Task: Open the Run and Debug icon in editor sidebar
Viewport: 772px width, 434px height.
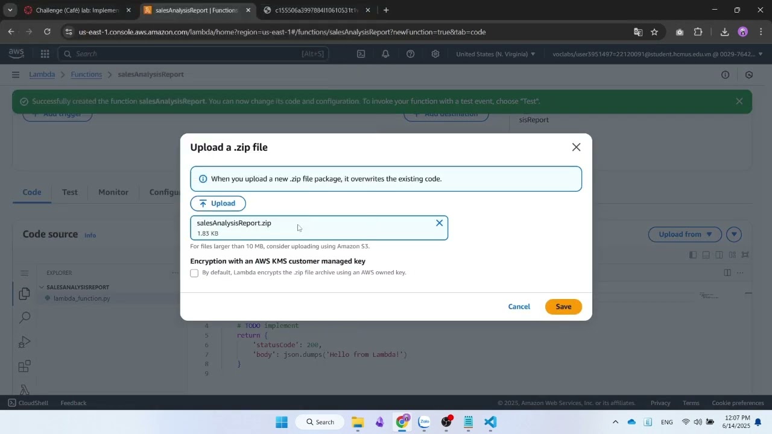Action: point(25,342)
